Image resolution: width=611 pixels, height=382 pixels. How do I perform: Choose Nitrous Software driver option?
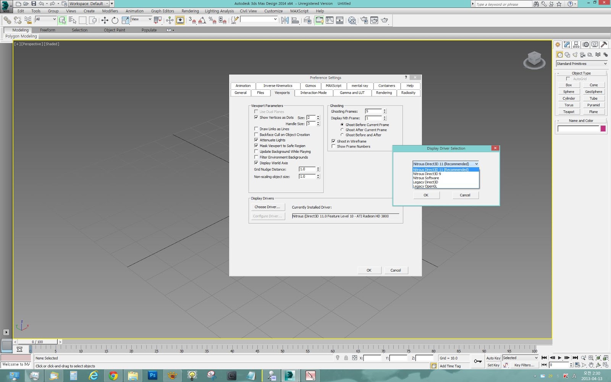click(446, 178)
